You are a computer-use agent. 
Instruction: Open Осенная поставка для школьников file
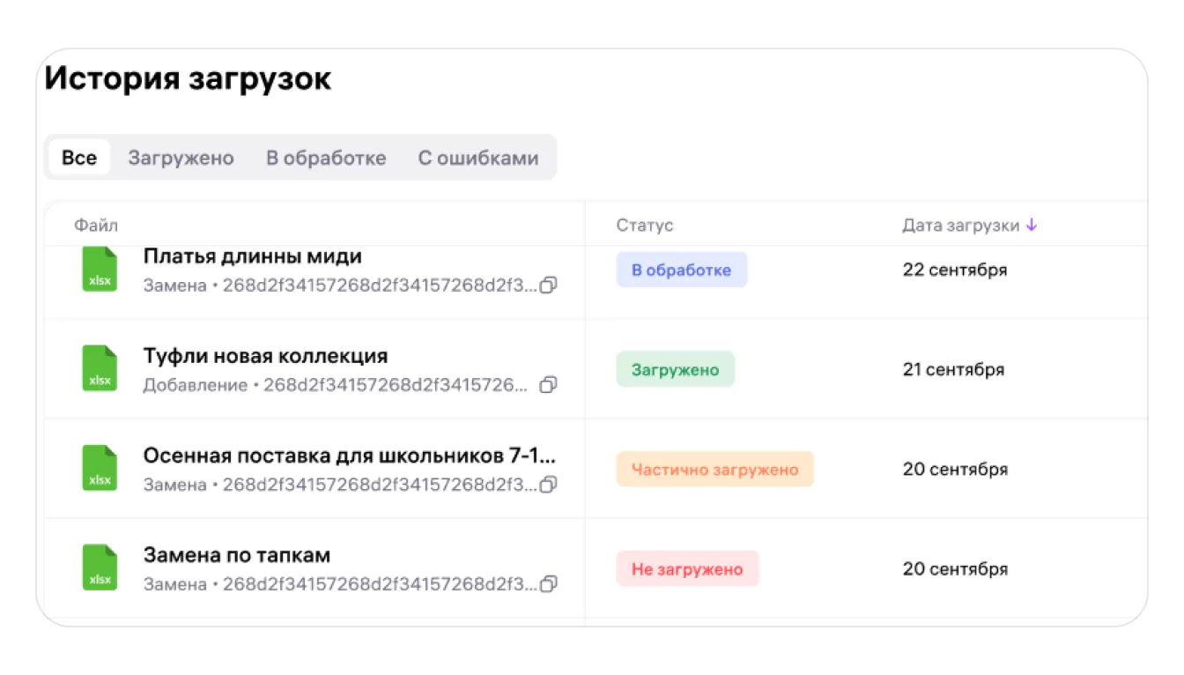[x=349, y=456]
